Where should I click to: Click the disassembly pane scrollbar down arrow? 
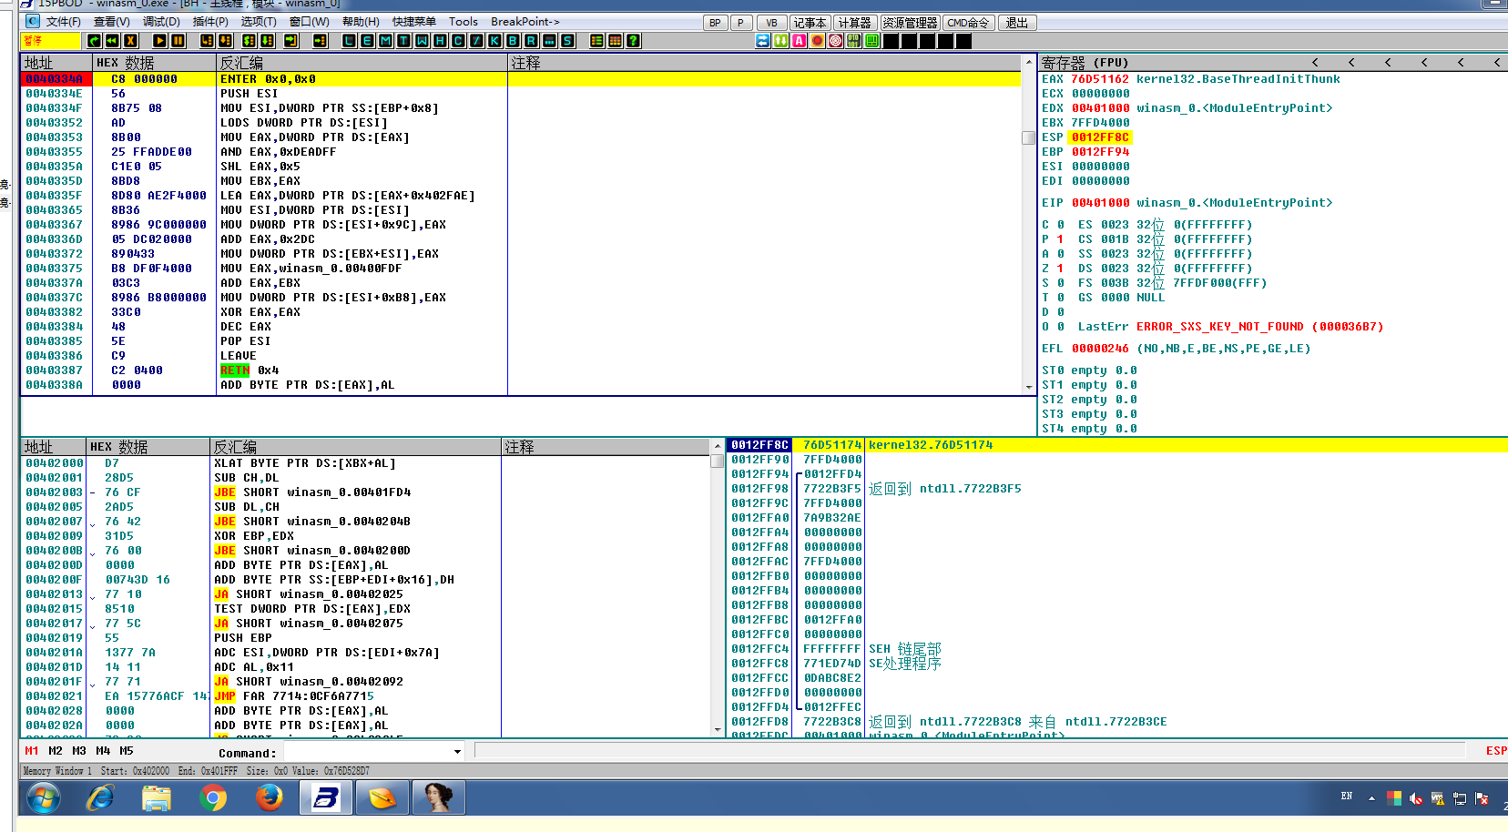[x=1029, y=387]
